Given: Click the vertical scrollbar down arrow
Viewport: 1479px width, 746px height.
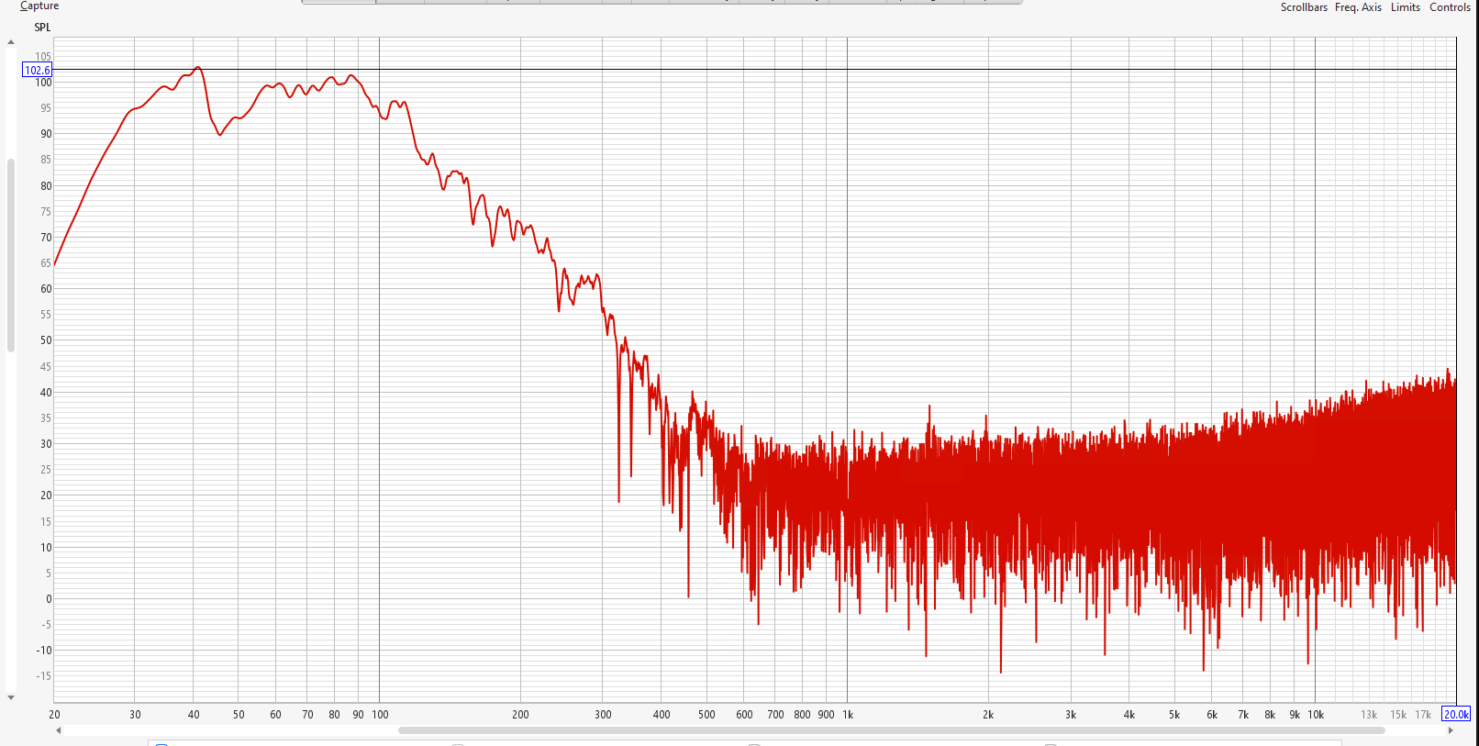Looking at the screenshot, I should coord(11,697).
